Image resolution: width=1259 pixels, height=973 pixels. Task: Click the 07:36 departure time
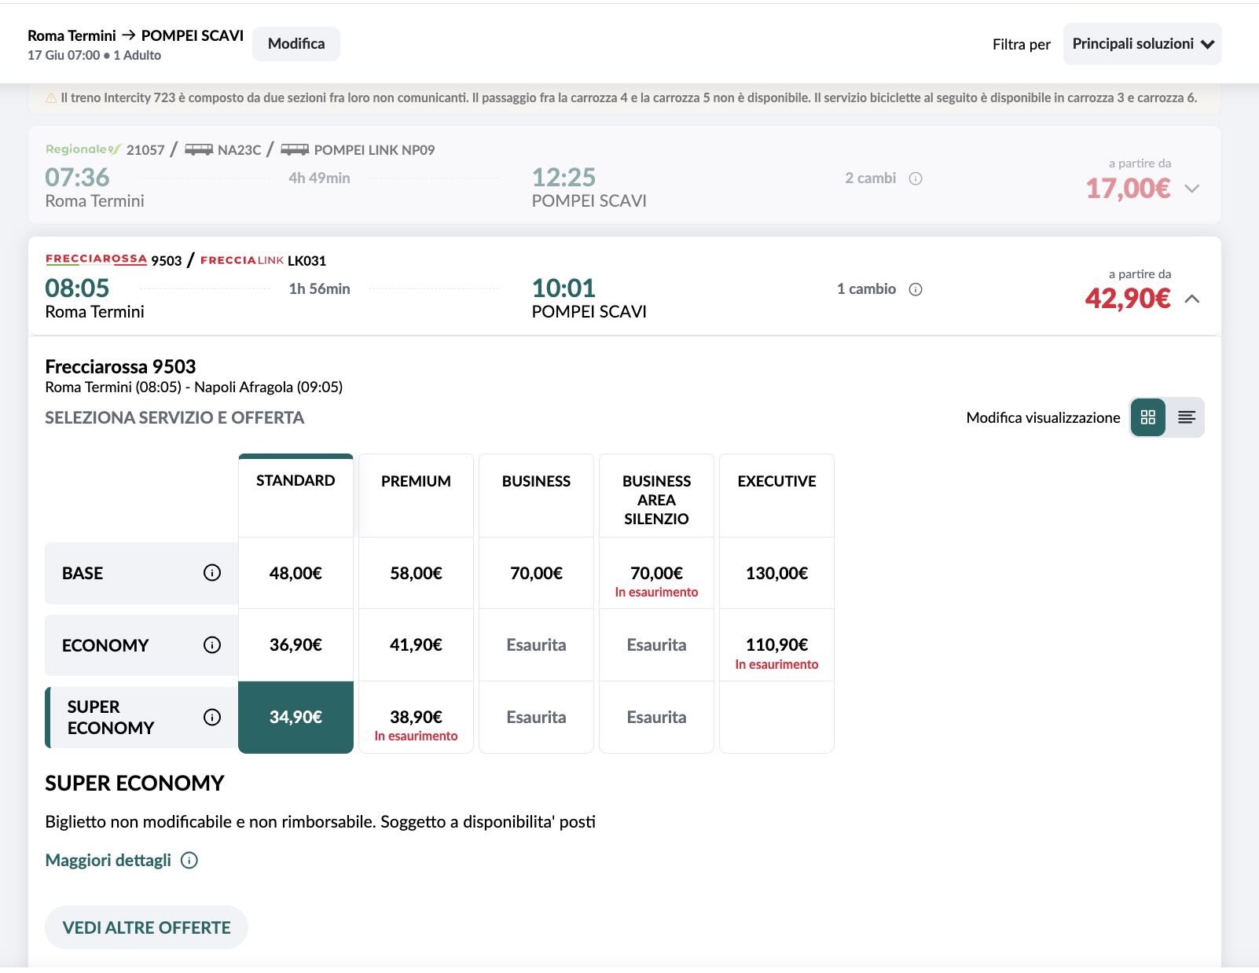tap(77, 177)
